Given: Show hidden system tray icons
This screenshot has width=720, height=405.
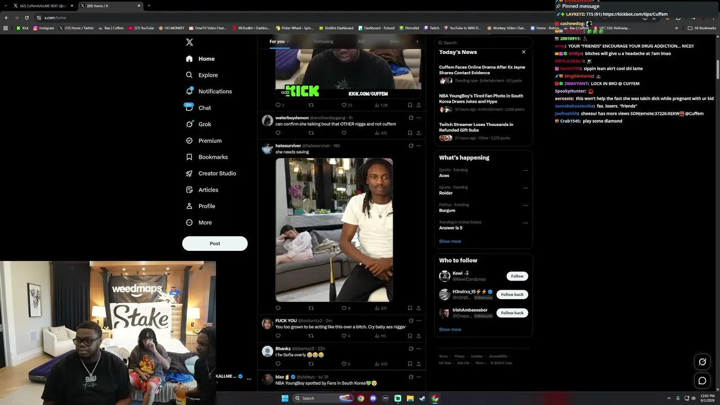Looking at the screenshot, I should click(x=669, y=398).
